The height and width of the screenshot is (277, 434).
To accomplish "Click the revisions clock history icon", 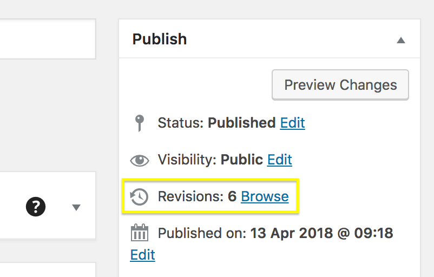I will click(139, 197).
